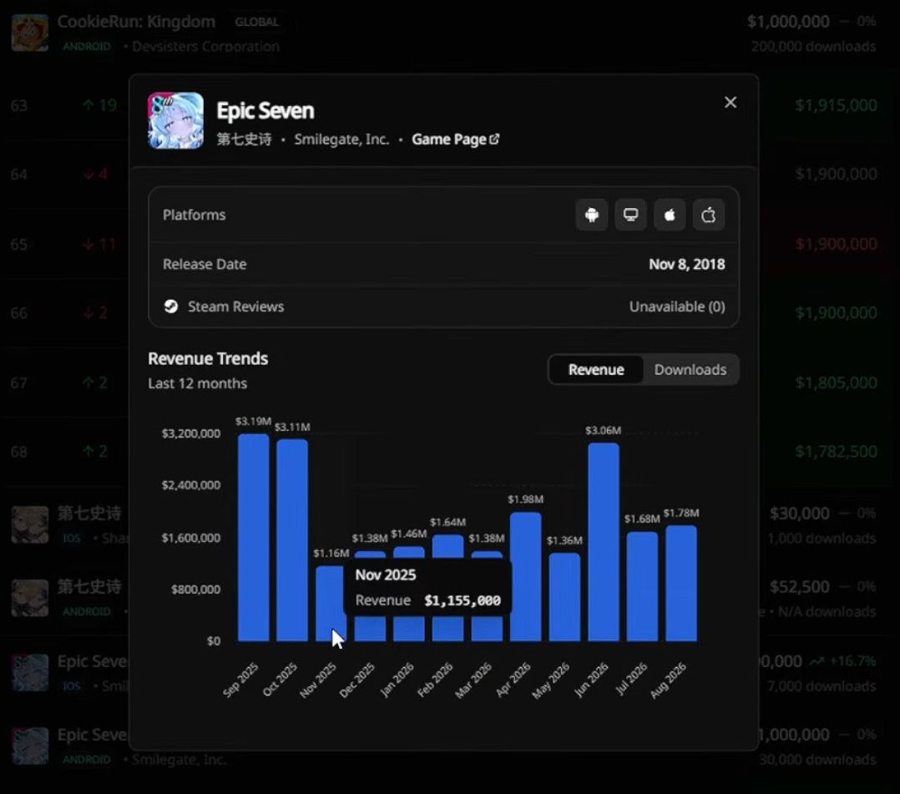
Task: Click the $1.98M bar value label
Action: 526,499
